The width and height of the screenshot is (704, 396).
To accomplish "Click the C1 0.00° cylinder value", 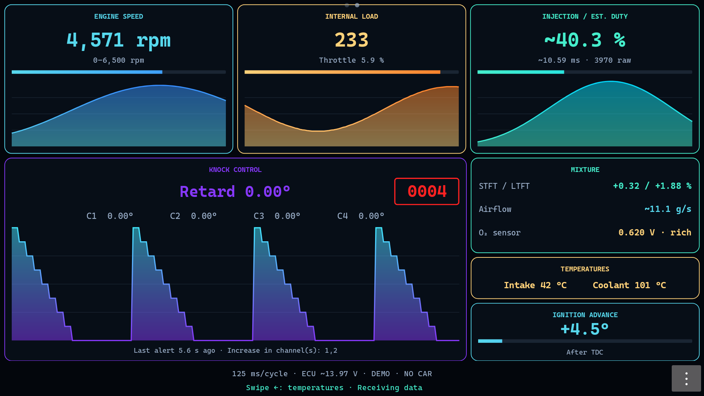I will [x=110, y=216].
